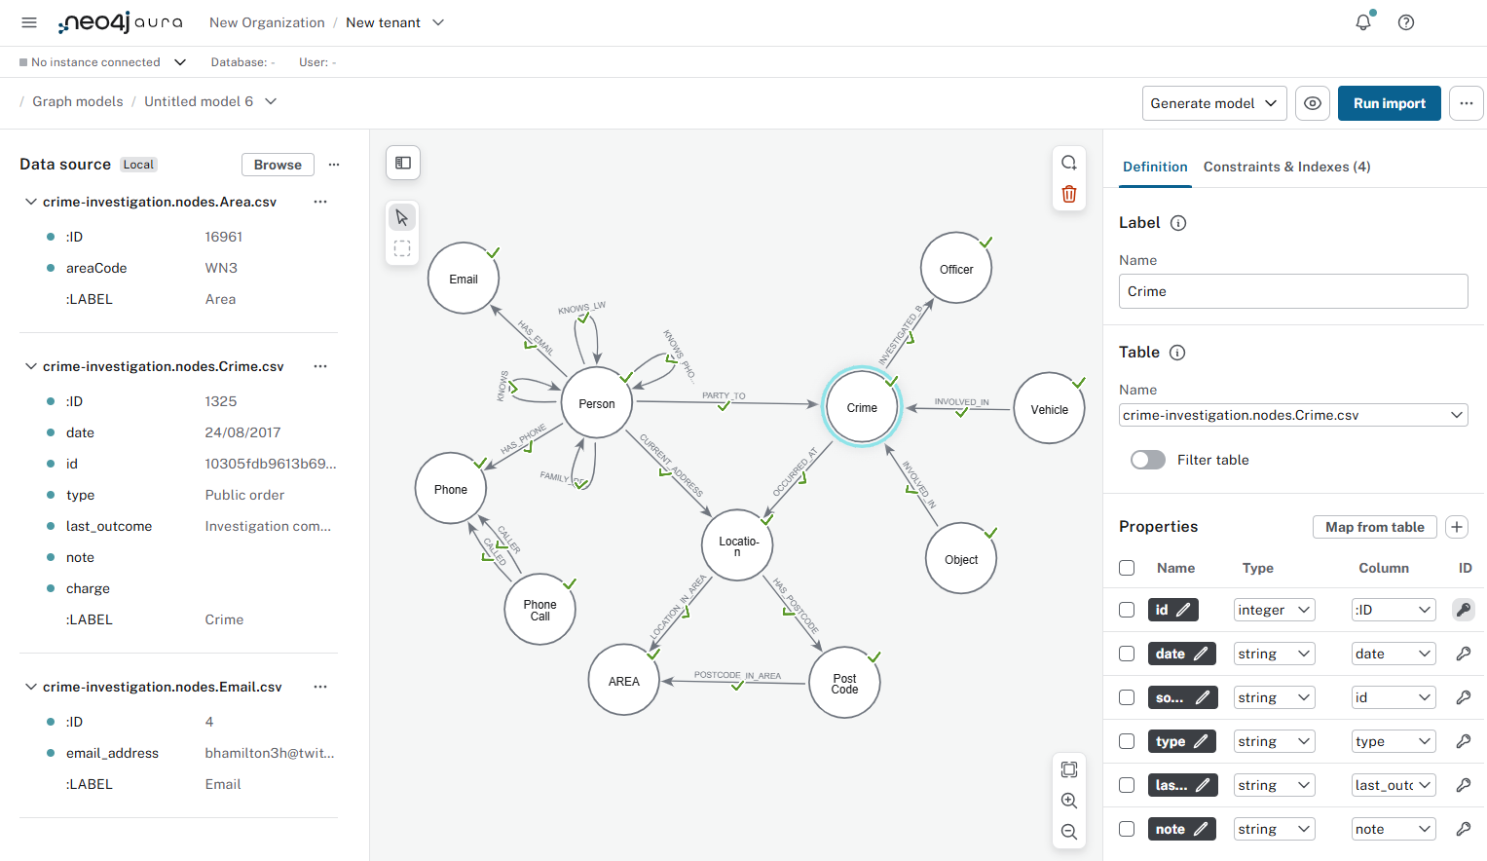Check the so... property checkbox
The width and height of the screenshot is (1487, 861).
1127,697
